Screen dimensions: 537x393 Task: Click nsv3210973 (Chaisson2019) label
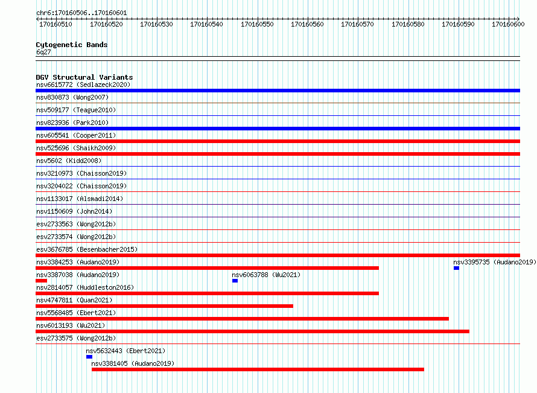pyautogui.click(x=81, y=173)
